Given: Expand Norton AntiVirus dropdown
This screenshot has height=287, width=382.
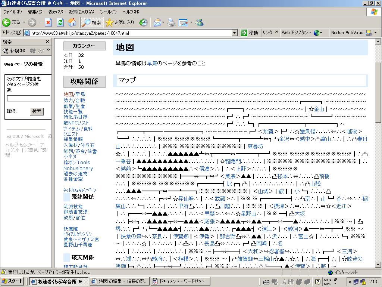Looking at the screenshot, I should click(375, 33).
